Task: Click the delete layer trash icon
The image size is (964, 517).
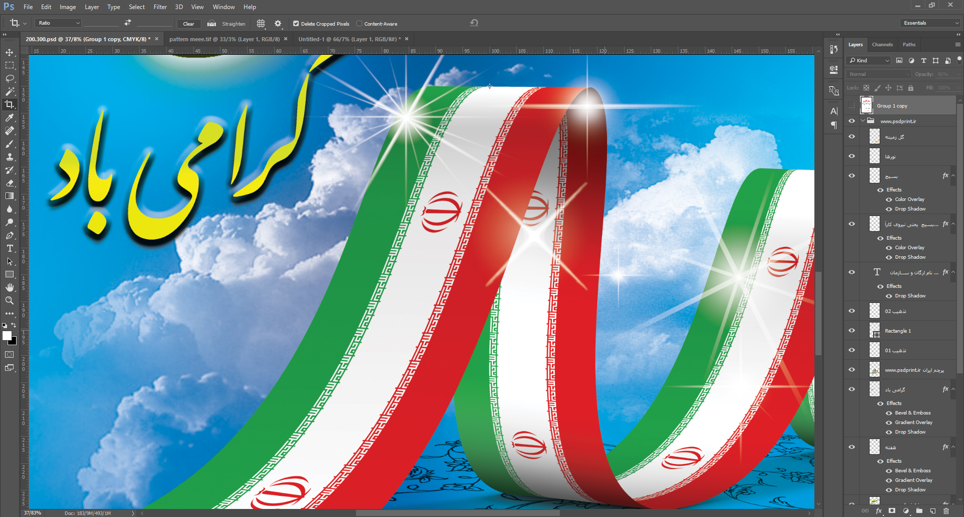Action: click(946, 511)
